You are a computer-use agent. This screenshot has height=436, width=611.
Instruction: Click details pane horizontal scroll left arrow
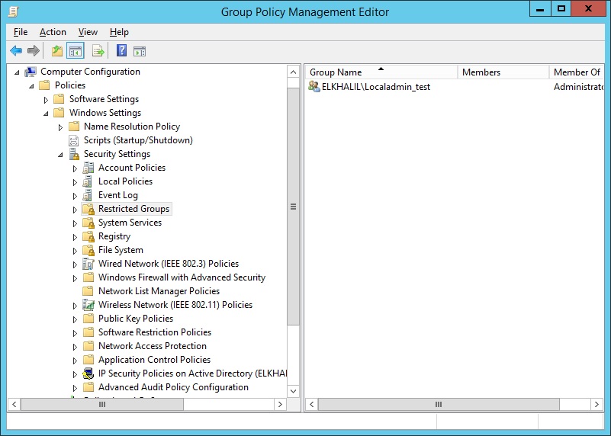312,405
